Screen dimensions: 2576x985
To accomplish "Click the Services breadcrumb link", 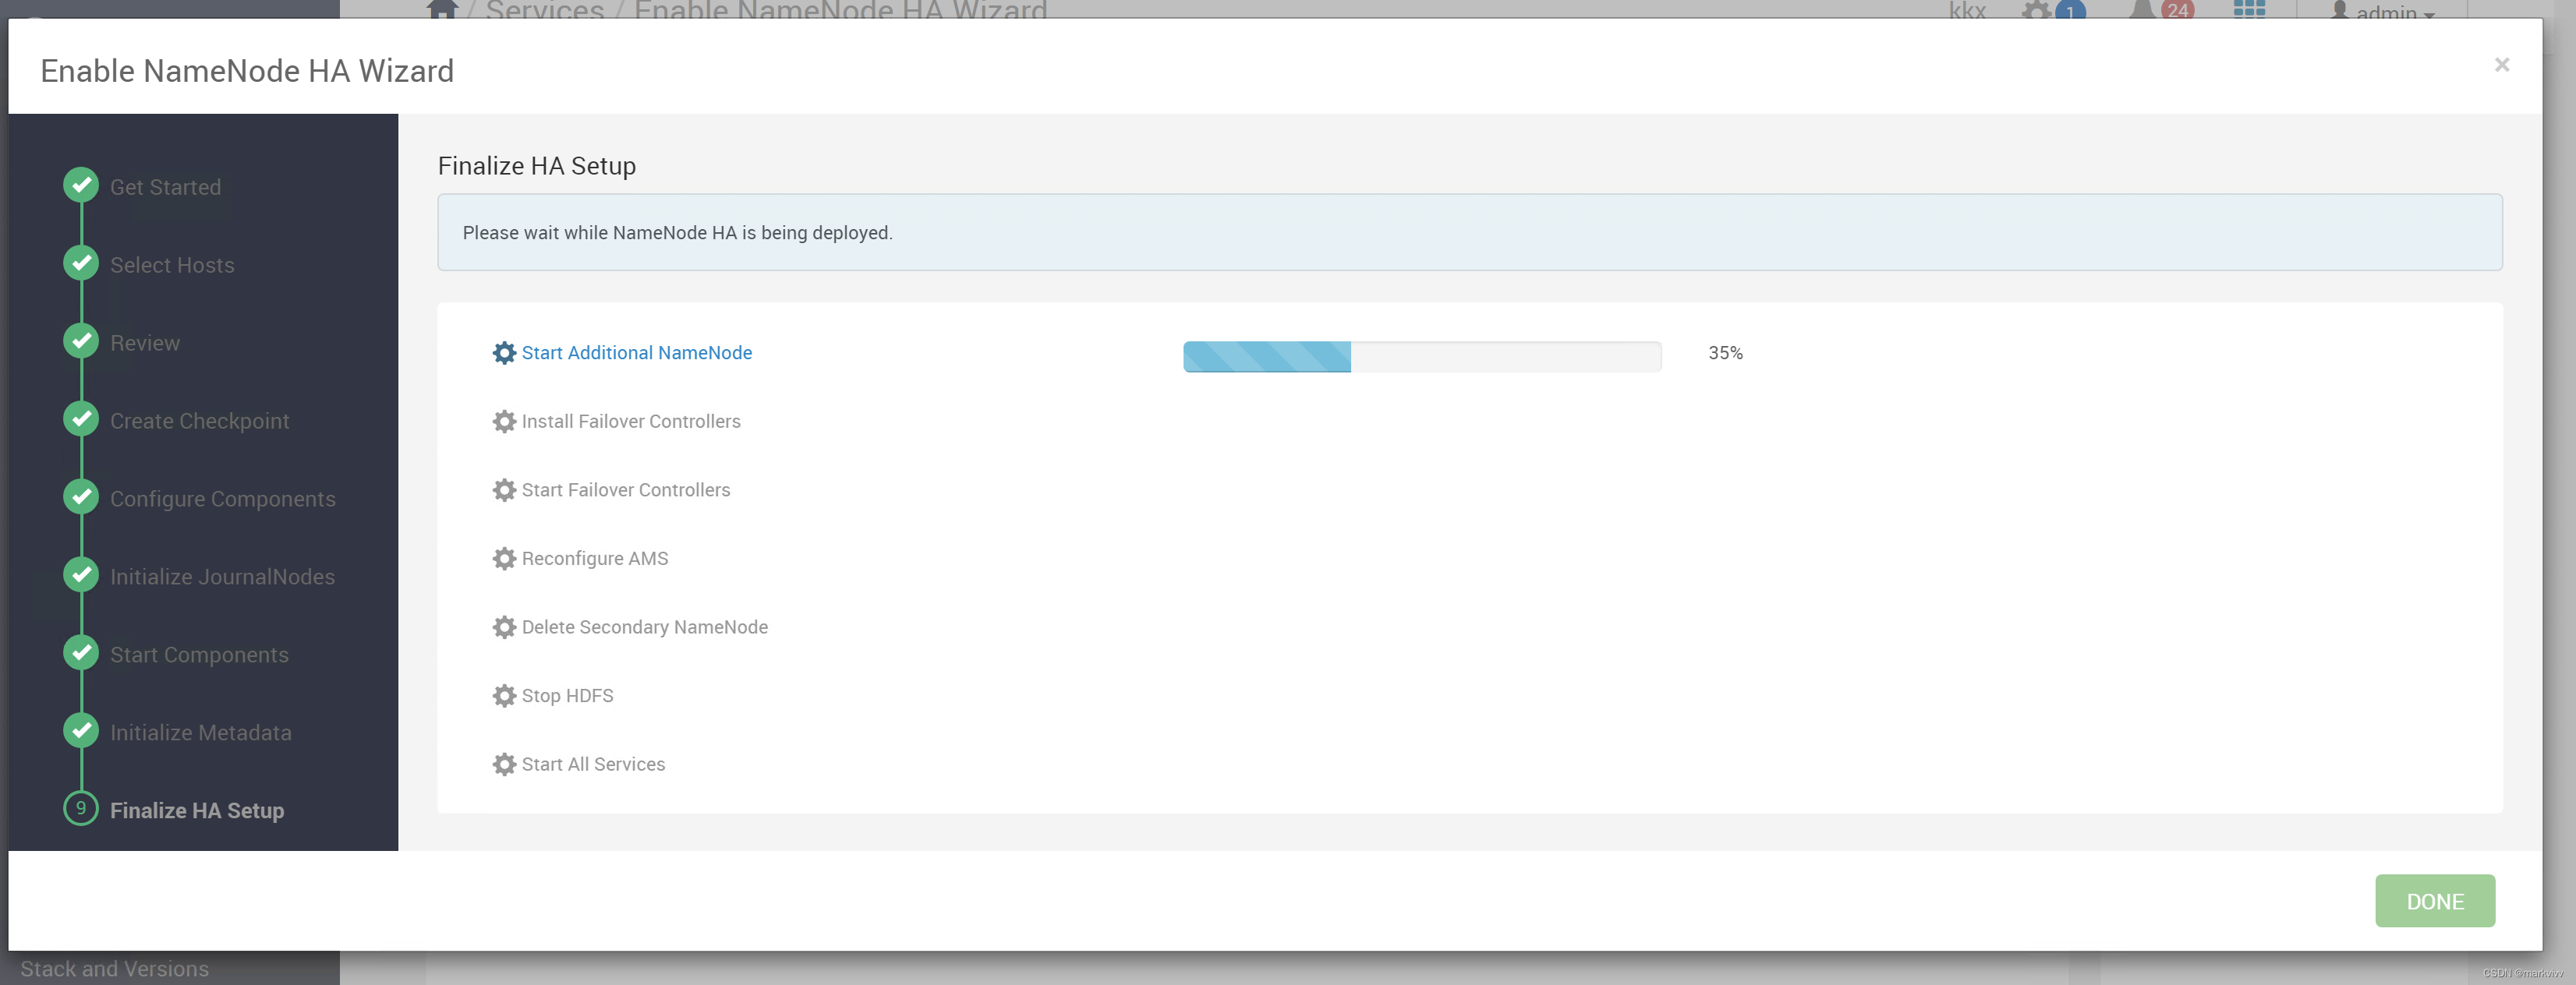I will click(x=544, y=10).
